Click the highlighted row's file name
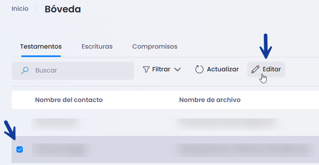Viewport: 319px width, 165px height. pyautogui.click(x=245, y=150)
